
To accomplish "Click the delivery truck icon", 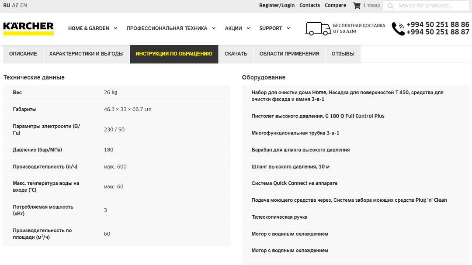I will pyautogui.click(x=318, y=28).
